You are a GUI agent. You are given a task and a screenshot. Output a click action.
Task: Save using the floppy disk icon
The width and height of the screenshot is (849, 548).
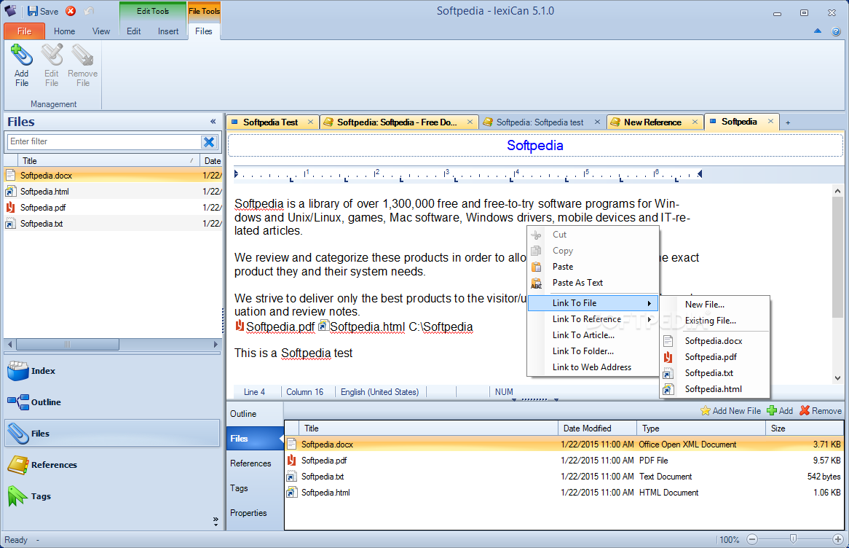click(x=33, y=11)
